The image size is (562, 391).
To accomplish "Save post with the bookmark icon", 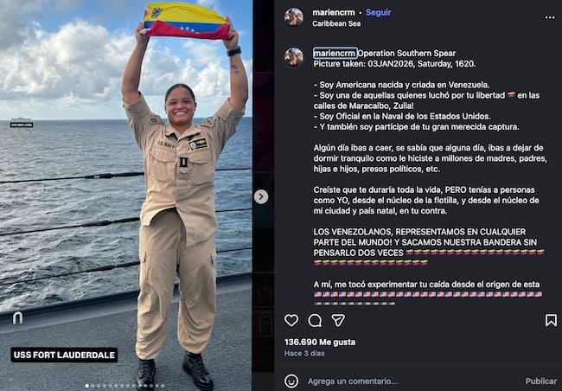I will click(551, 320).
